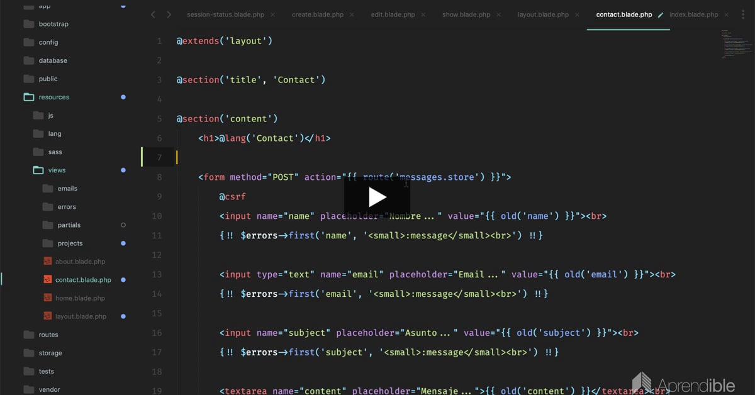Click the modified dot next to resources

tap(123, 97)
